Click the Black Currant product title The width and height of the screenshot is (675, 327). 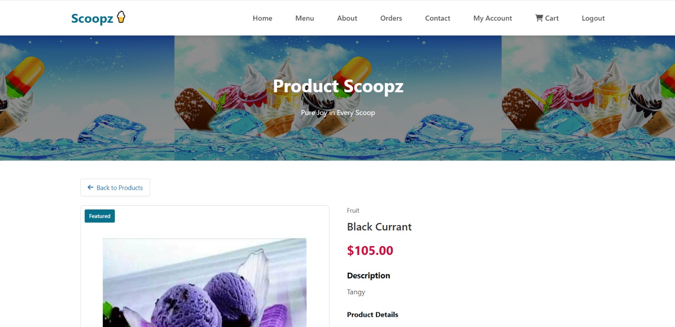pos(379,227)
